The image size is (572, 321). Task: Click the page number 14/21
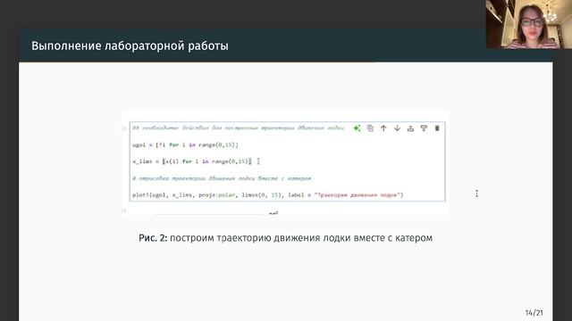534,313
